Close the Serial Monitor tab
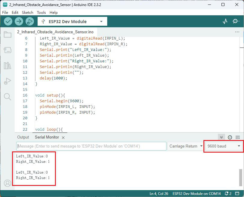 pyautogui.click(x=63, y=138)
